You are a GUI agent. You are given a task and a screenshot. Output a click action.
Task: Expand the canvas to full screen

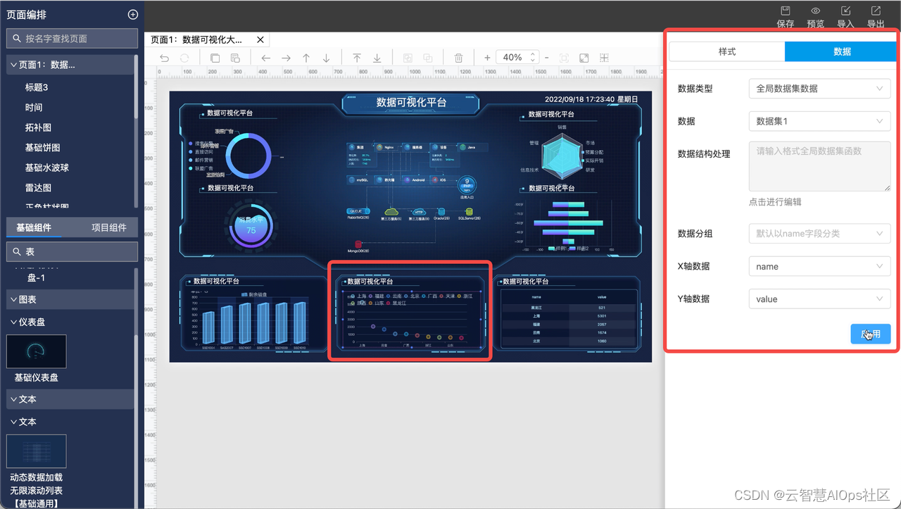[x=584, y=58]
